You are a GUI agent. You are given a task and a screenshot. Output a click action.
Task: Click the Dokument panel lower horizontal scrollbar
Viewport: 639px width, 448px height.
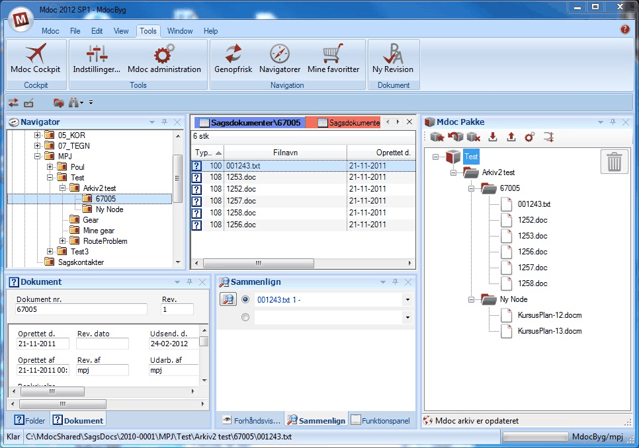63,404
